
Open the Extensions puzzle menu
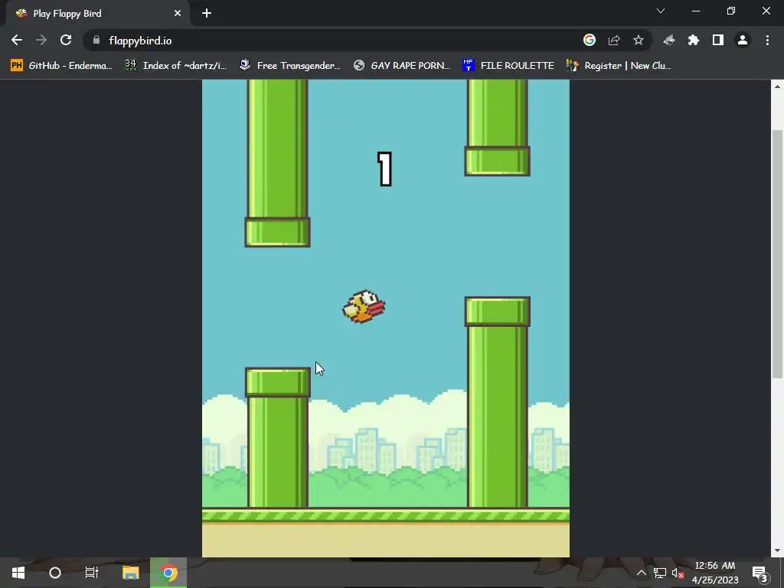(x=694, y=40)
